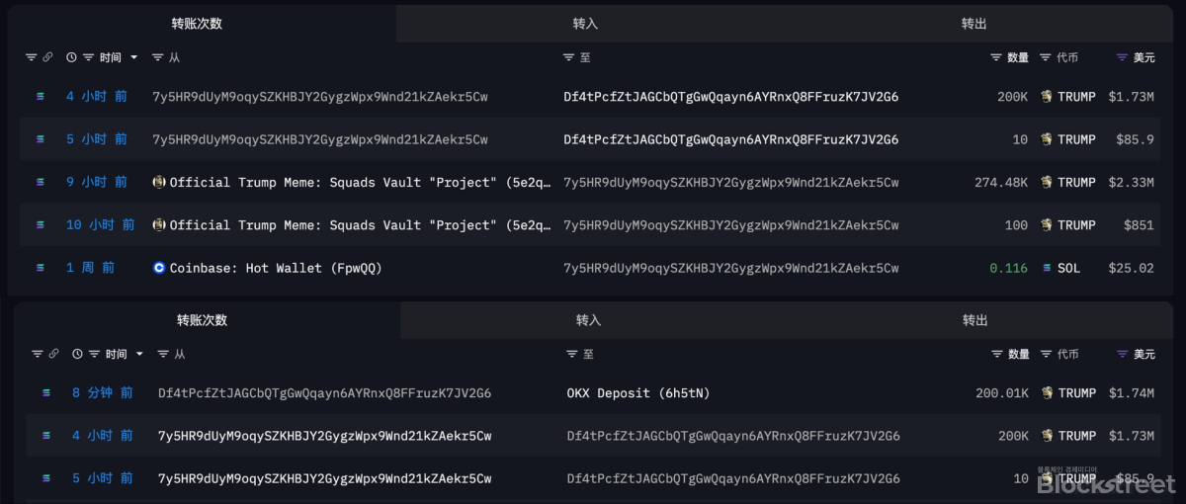Screen dimensions: 1186x504
Task: Click the clock icon in the top table header
Action: [71, 58]
